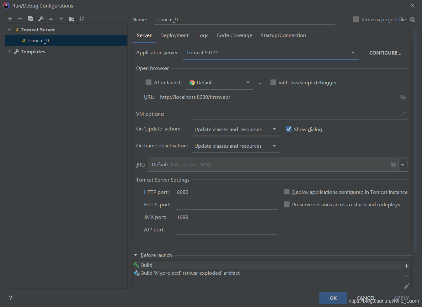Click the HTTP port input field
The height and width of the screenshot is (307, 422).
click(x=226, y=192)
